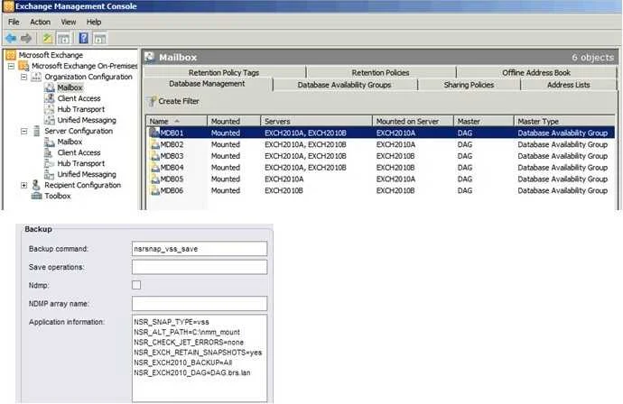Image resolution: width=623 pixels, height=404 pixels.
Task: Click the NSR_EXCH2010_DAG=DAG.brs.lan line
Action: (192, 372)
